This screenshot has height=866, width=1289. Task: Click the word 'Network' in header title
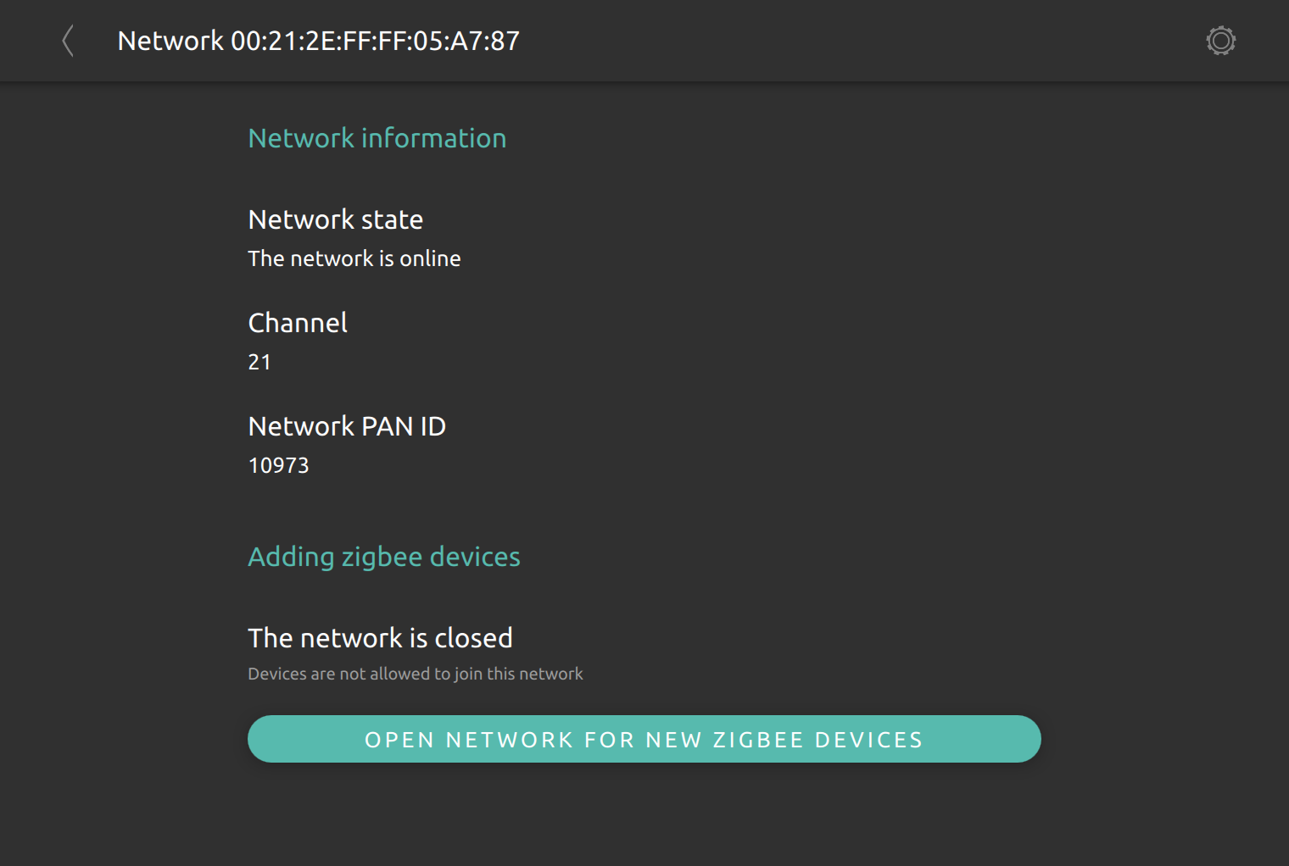(x=170, y=41)
